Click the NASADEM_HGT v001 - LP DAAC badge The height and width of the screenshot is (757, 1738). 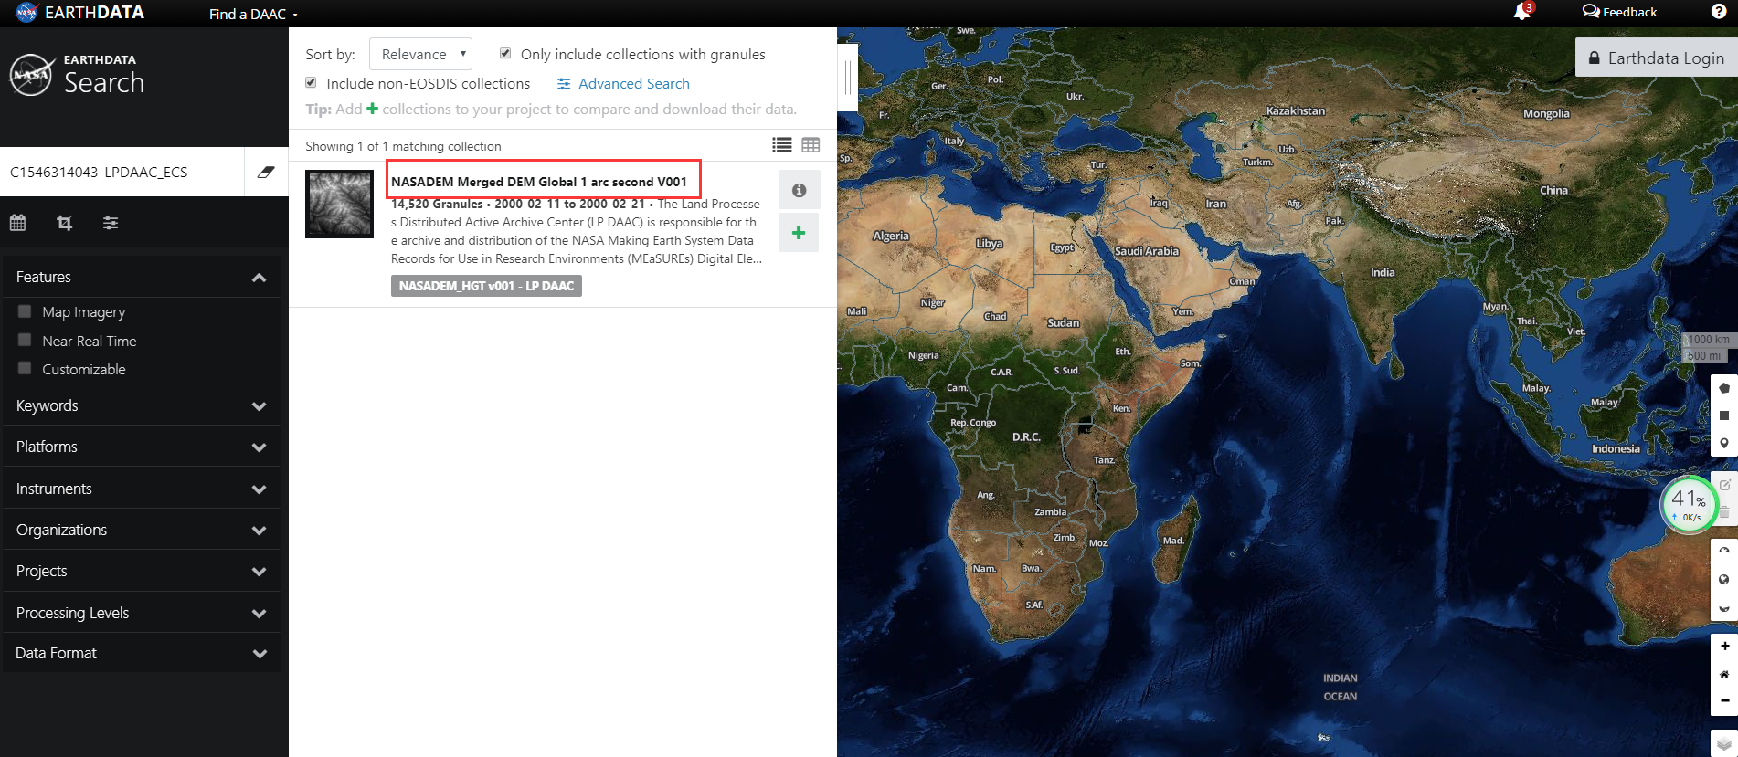tap(486, 286)
